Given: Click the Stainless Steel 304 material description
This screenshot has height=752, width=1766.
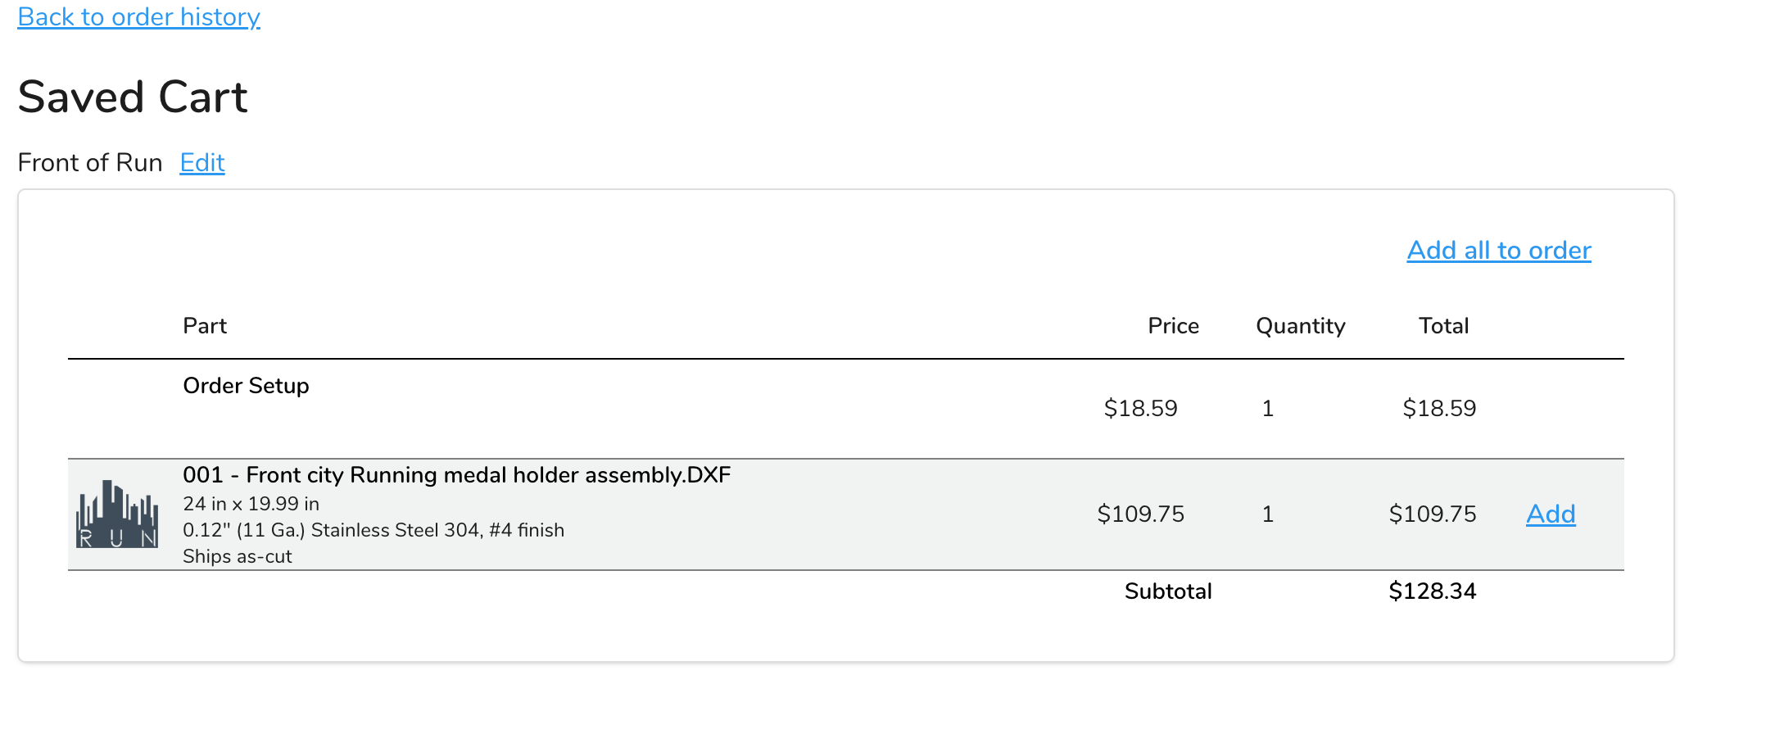Looking at the screenshot, I should (x=374, y=530).
